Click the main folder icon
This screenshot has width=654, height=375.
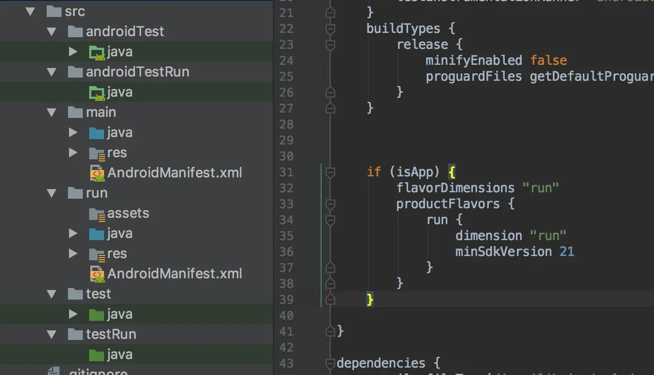point(75,112)
